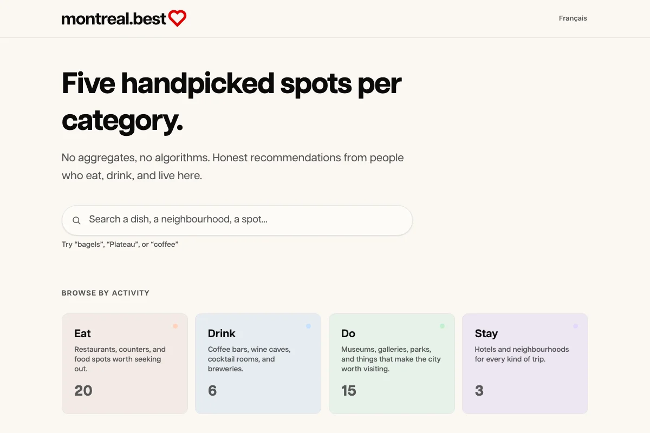Open the Drink category card
The height and width of the screenshot is (433, 650).
[258, 363]
